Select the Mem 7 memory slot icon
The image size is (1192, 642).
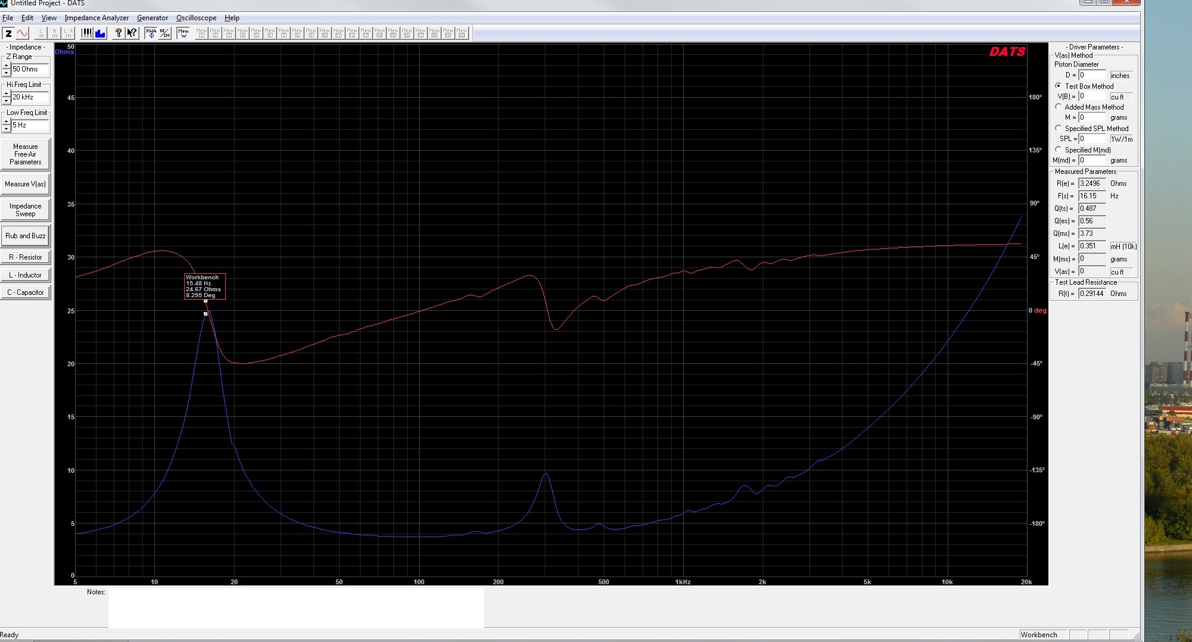pos(284,33)
